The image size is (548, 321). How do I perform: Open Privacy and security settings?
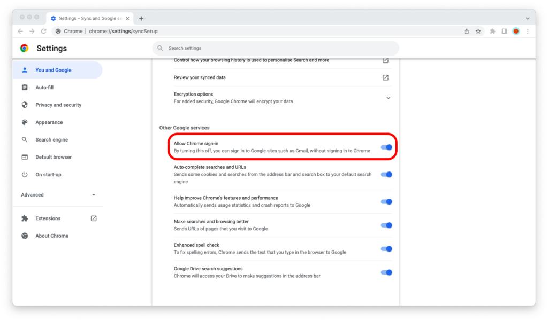58,105
